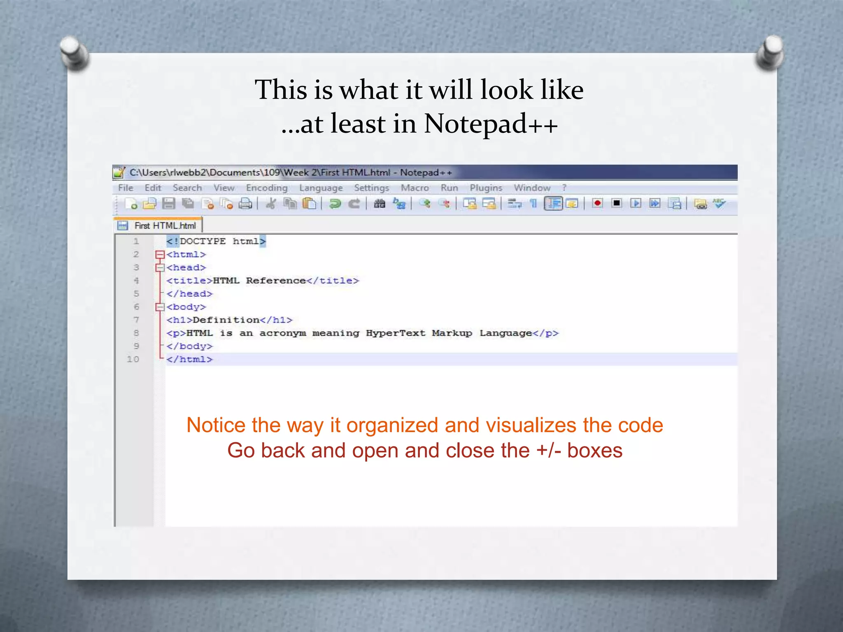Click the </body> closing tag on line 9
Screen dimensions: 843x632
point(189,346)
